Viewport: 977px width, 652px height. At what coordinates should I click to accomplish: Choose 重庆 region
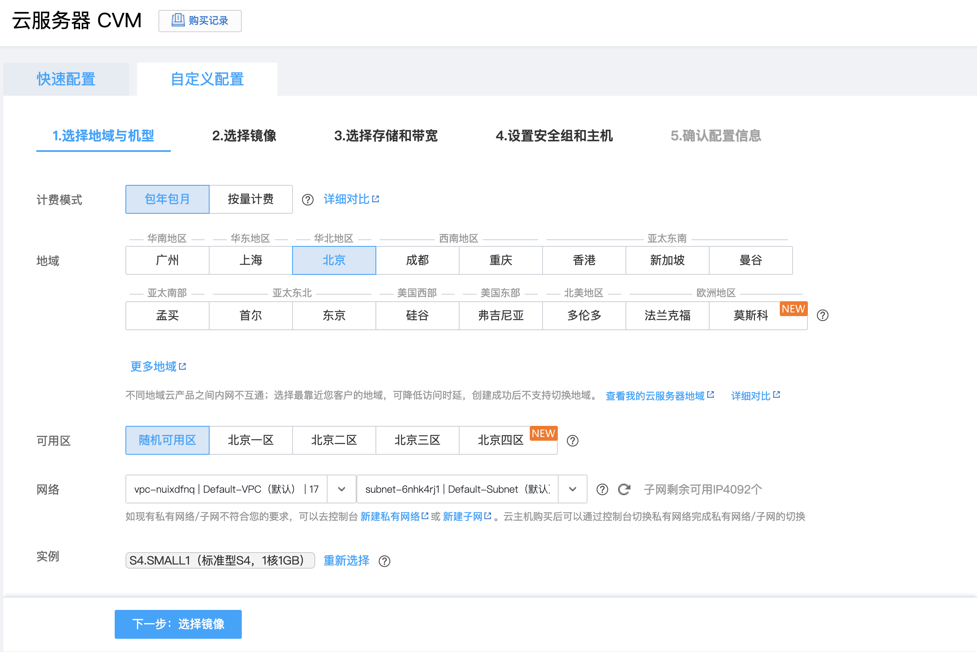[x=501, y=260]
